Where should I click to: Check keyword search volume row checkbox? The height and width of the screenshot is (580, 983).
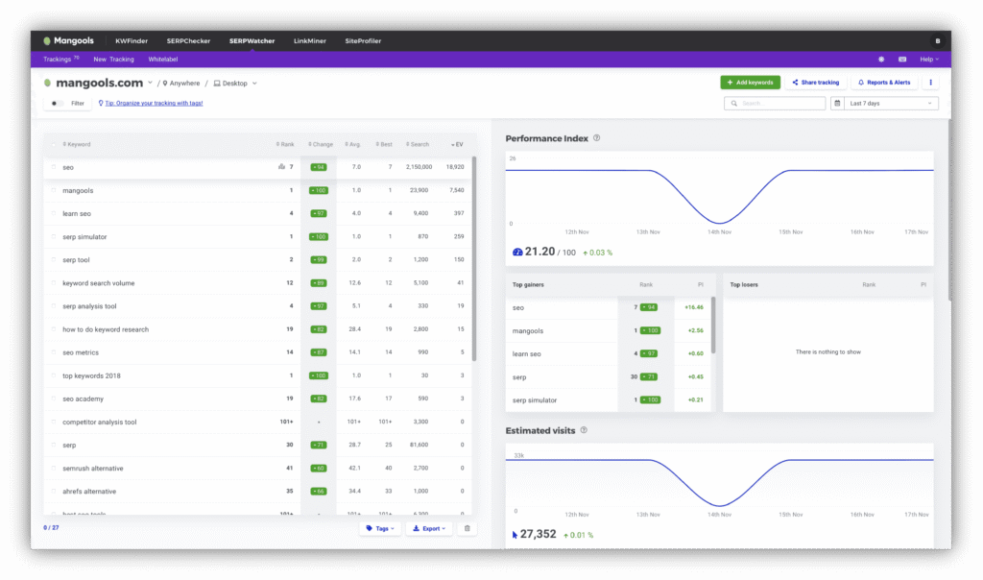(x=54, y=282)
